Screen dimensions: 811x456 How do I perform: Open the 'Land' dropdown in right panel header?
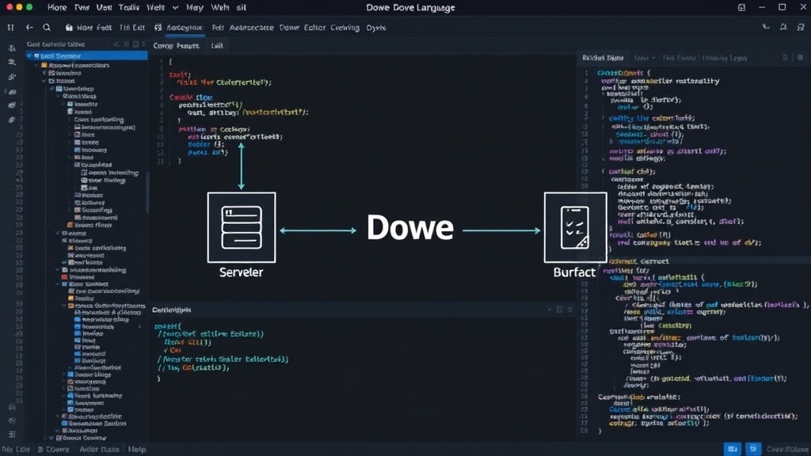[645, 58]
